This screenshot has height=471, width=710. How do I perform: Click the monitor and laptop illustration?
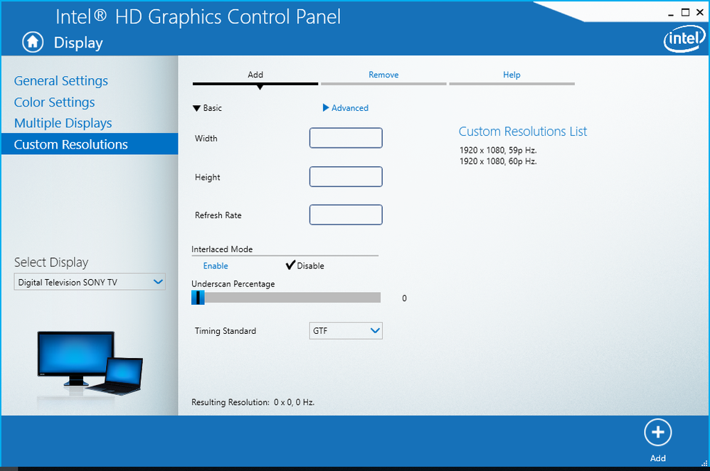pos(90,364)
